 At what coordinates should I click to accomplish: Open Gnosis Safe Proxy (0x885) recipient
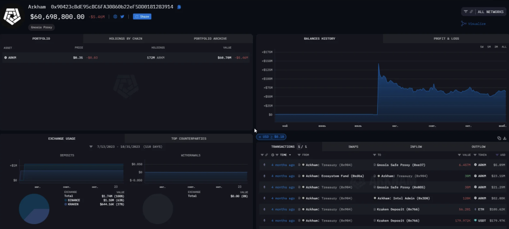(401, 187)
